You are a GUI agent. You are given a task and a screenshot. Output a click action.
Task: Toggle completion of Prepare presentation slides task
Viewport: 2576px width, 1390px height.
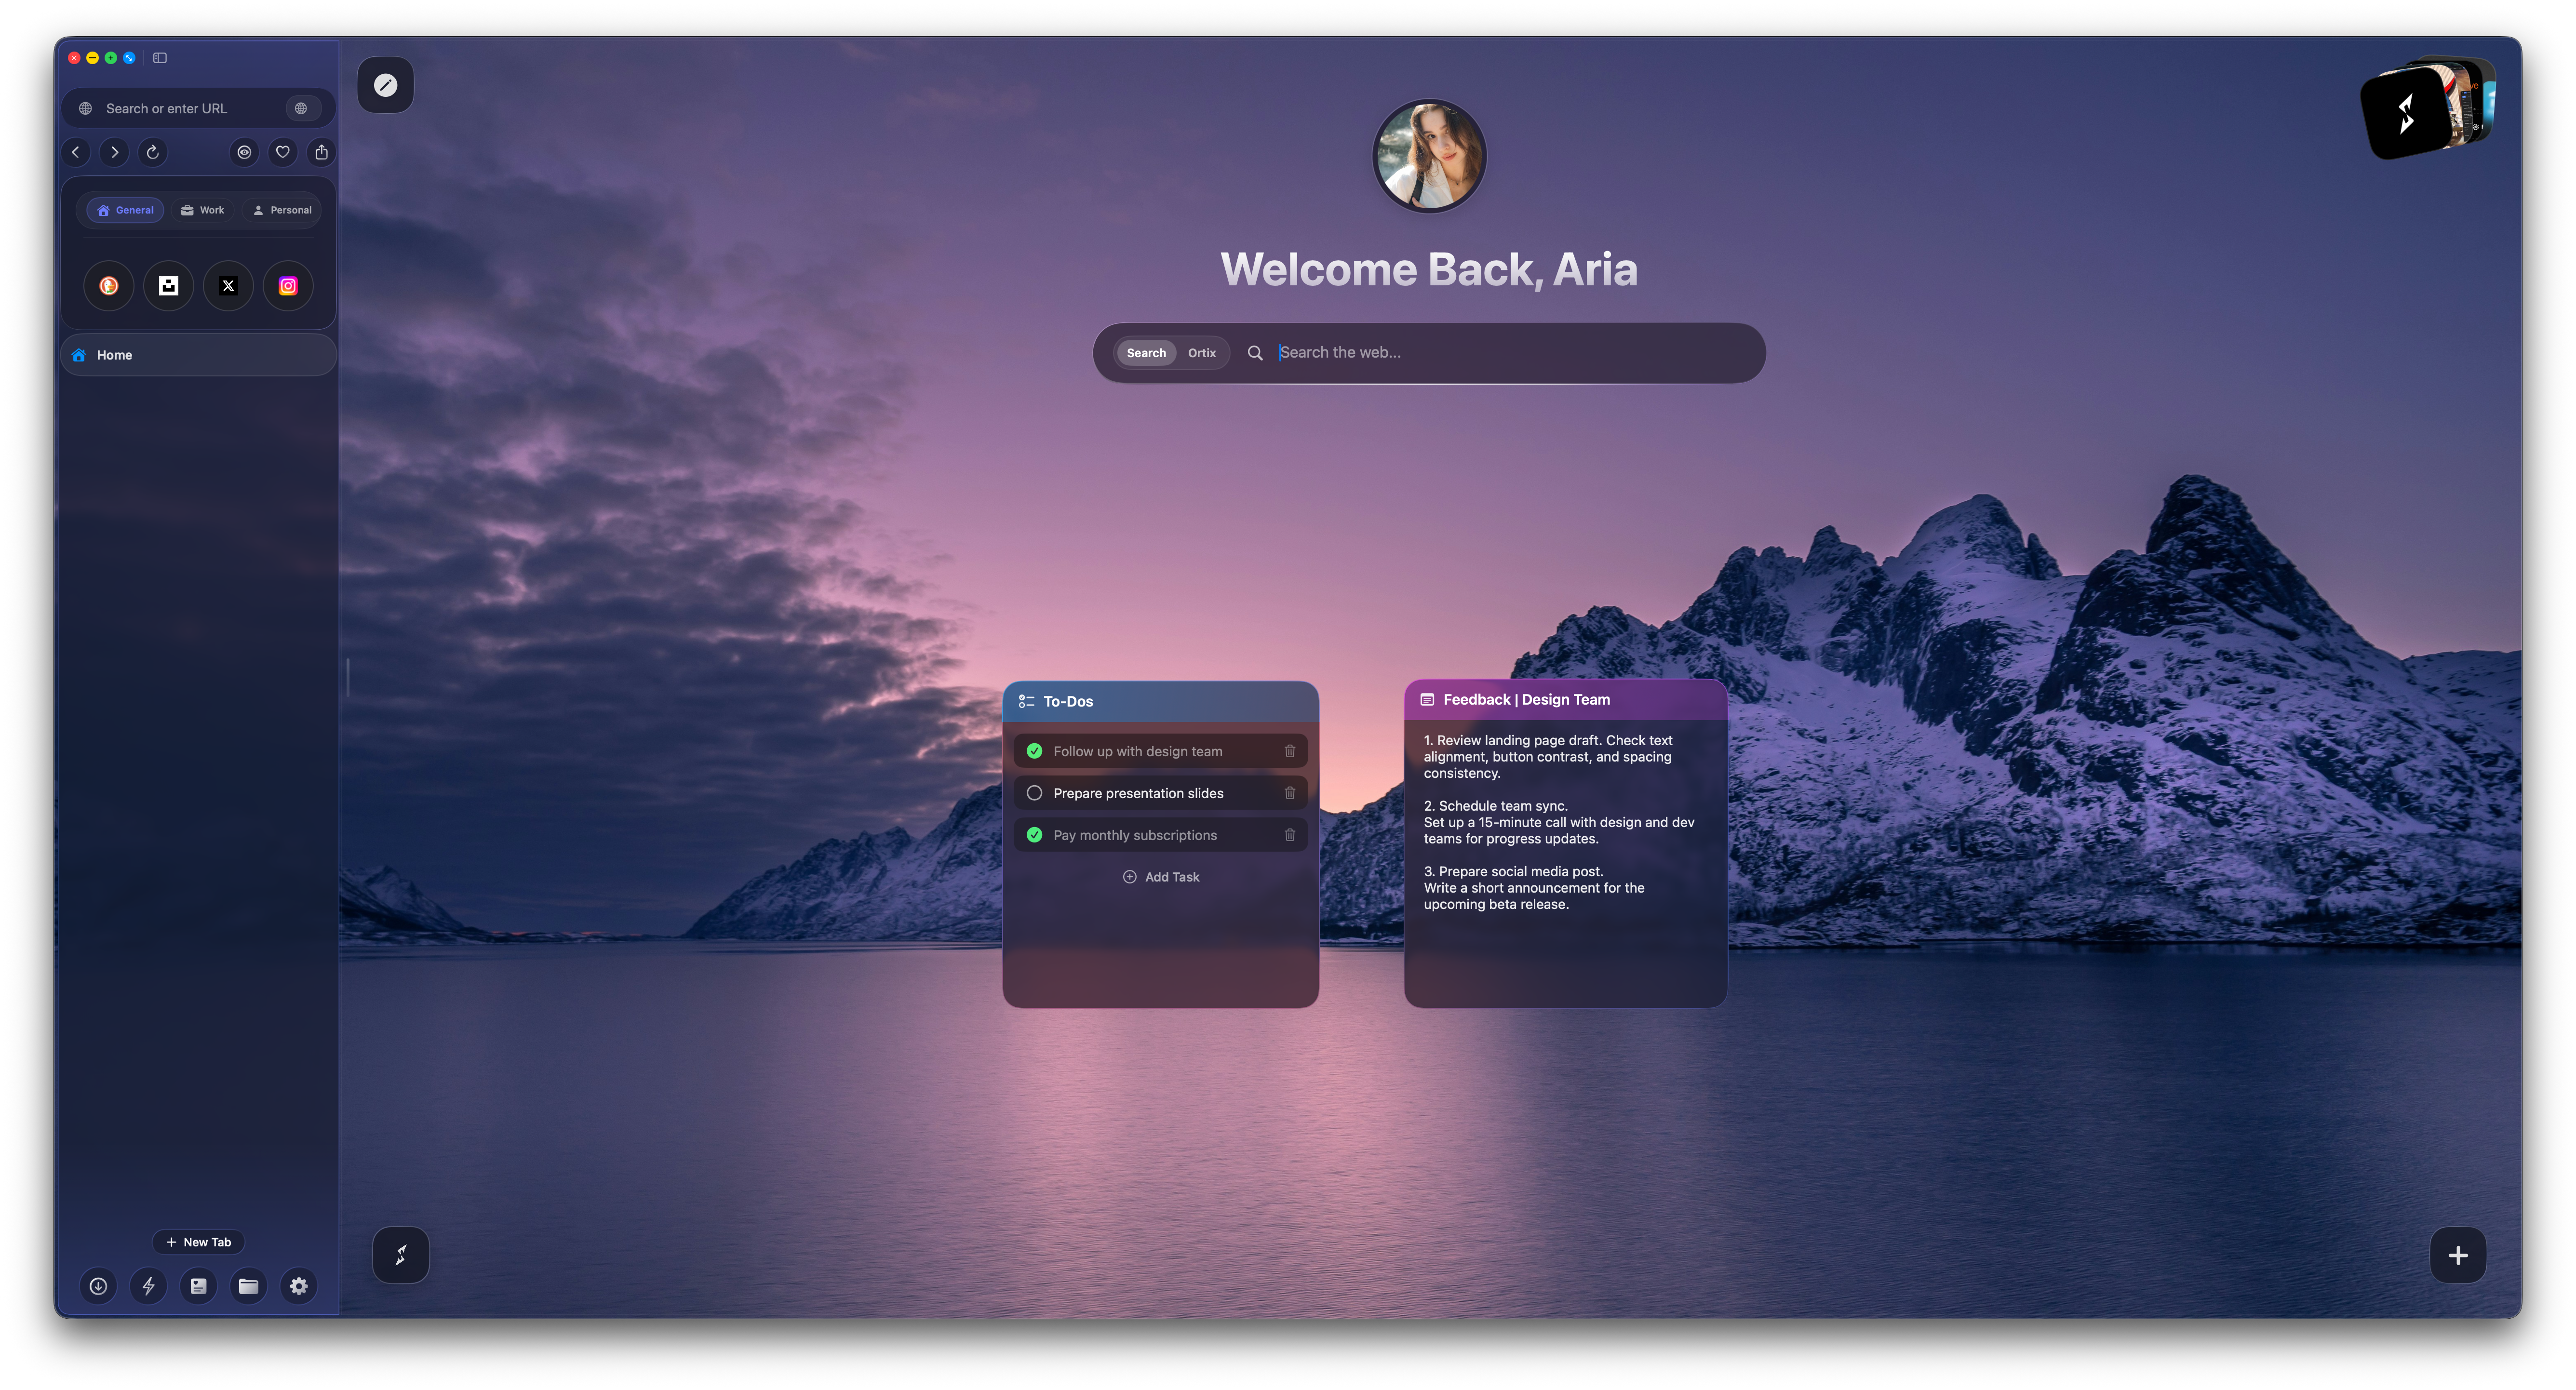pos(1035,792)
